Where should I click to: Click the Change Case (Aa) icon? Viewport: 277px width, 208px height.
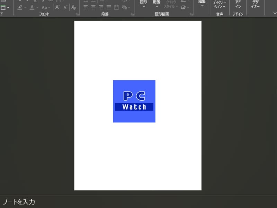tap(44, 7)
